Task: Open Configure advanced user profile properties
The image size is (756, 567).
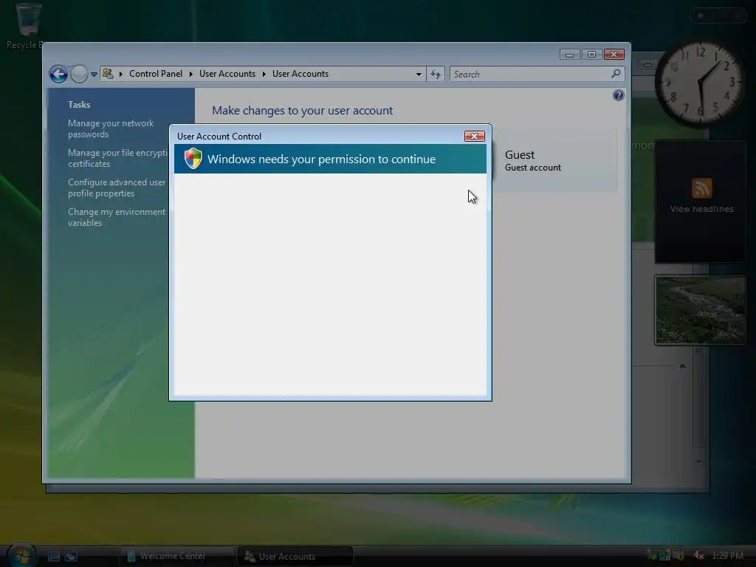Action: [x=116, y=188]
